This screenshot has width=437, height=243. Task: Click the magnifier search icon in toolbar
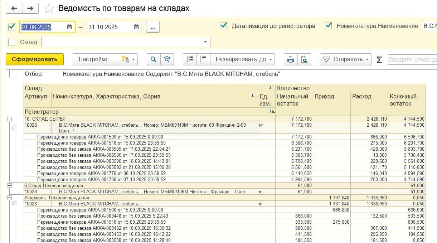[x=153, y=59]
